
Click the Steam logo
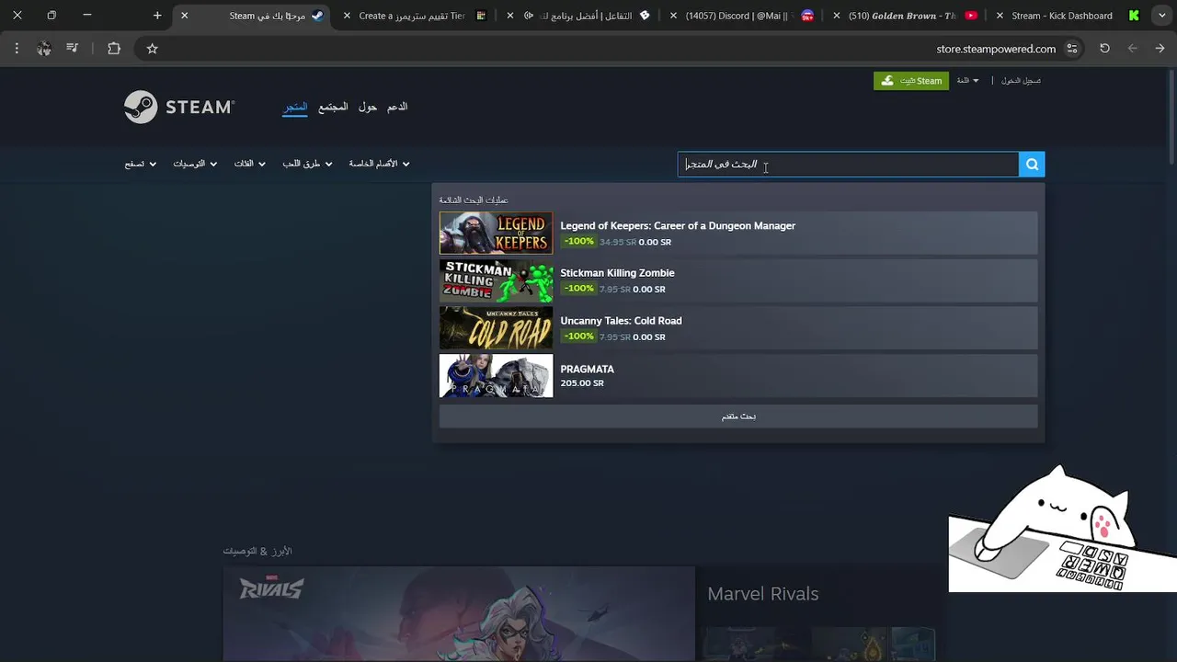(179, 107)
